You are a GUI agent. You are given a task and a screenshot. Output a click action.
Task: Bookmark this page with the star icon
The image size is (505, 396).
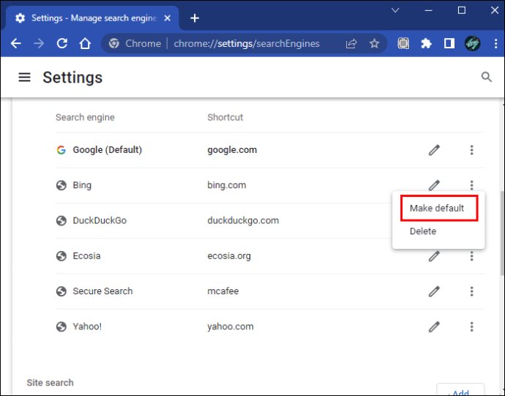pyautogui.click(x=374, y=43)
